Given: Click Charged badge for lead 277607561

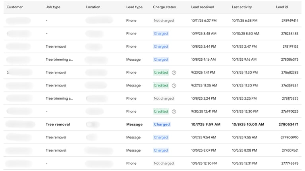Looking at the screenshot, I should (x=161, y=150).
